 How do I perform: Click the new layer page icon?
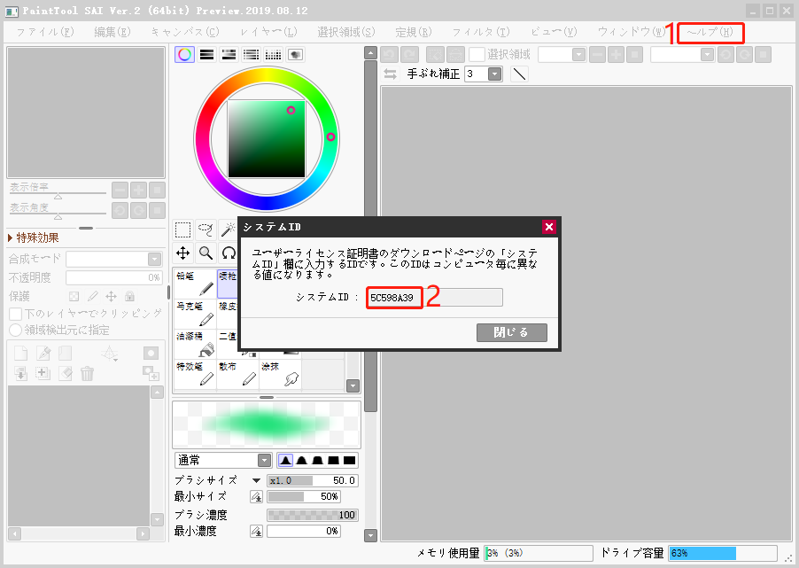[21, 353]
